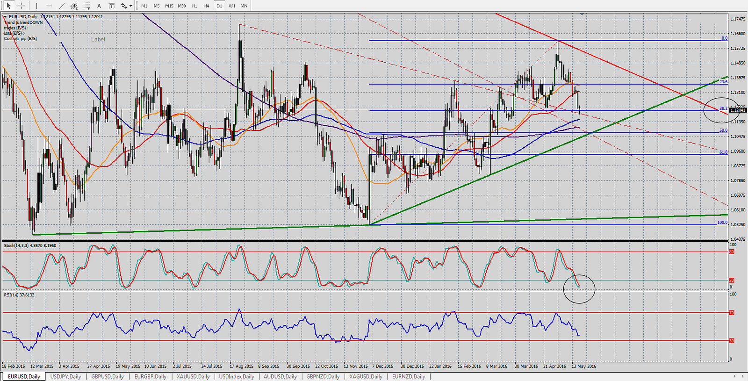Select the cursor pointer tool

(8, 6)
